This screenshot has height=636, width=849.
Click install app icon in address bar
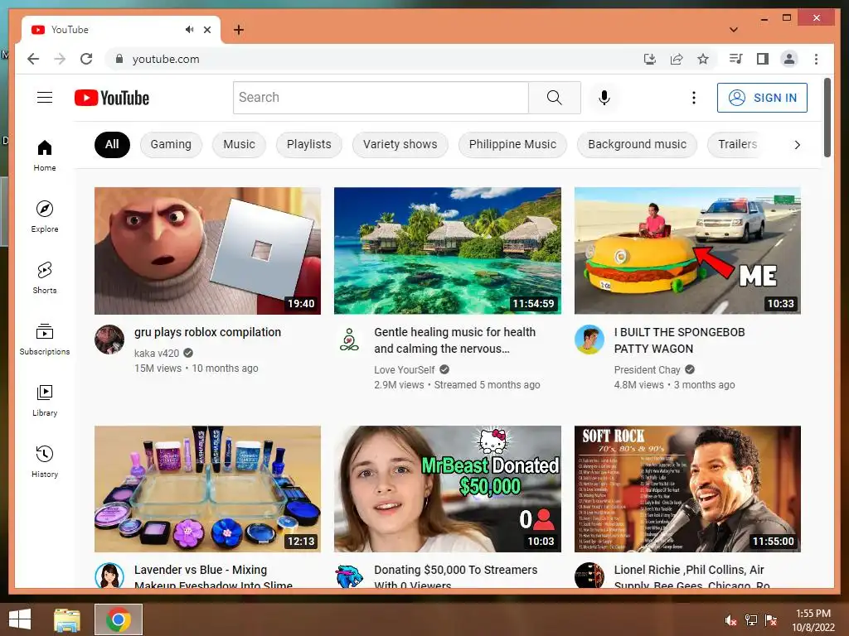(650, 59)
